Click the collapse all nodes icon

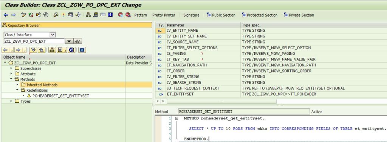(41, 50)
